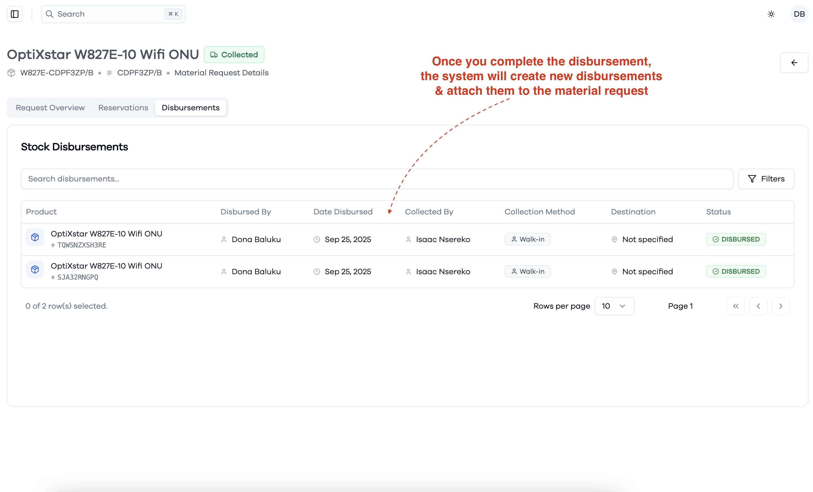Click the ⌘K shortcut hint
Image resolution: width=813 pixels, height=492 pixels.
pyautogui.click(x=173, y=14)
